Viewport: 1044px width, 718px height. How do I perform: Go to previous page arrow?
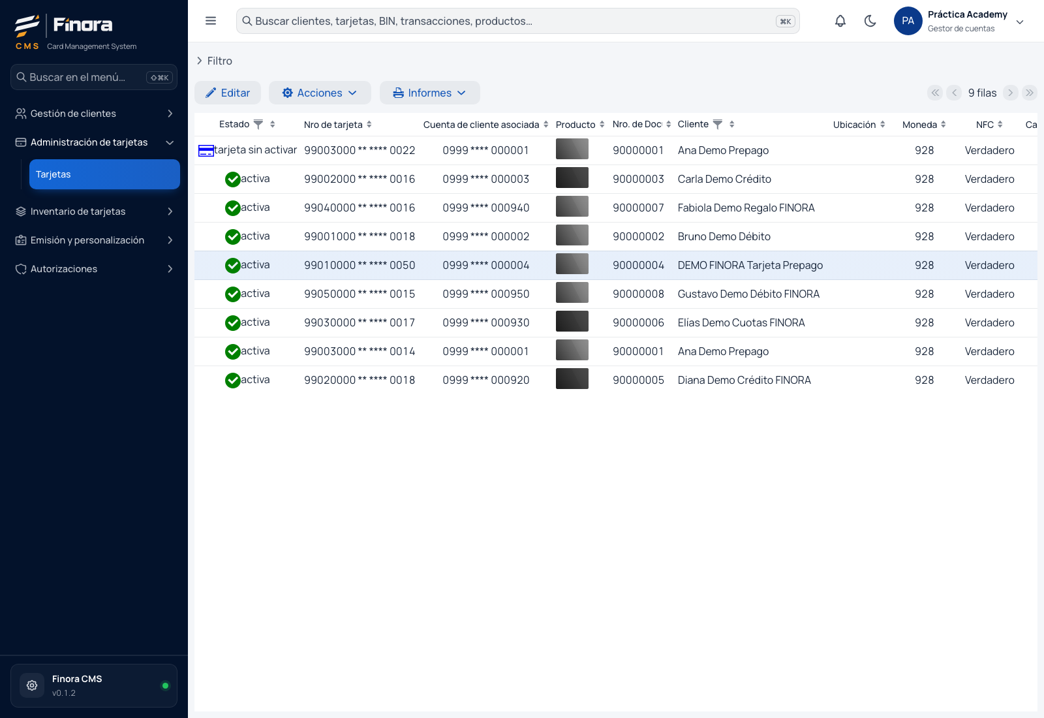954,93
